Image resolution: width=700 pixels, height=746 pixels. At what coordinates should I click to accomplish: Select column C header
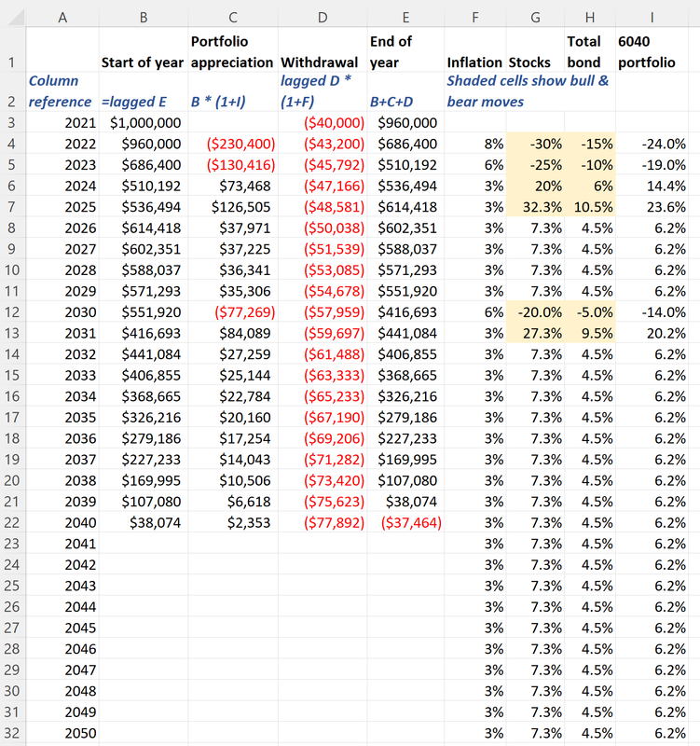click(233, 17)
